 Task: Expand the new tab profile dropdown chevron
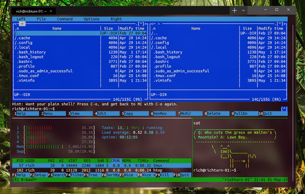(243, 11)
